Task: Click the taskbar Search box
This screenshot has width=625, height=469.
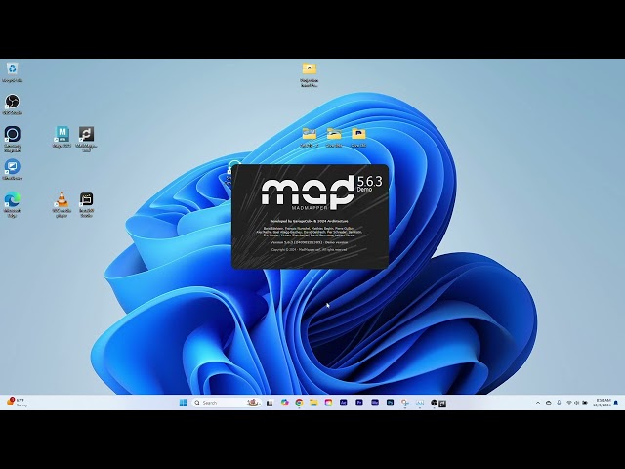Action: pyautogui.click(x=227, y=403)
